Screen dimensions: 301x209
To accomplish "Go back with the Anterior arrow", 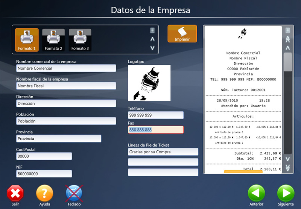I will (256, 194).
